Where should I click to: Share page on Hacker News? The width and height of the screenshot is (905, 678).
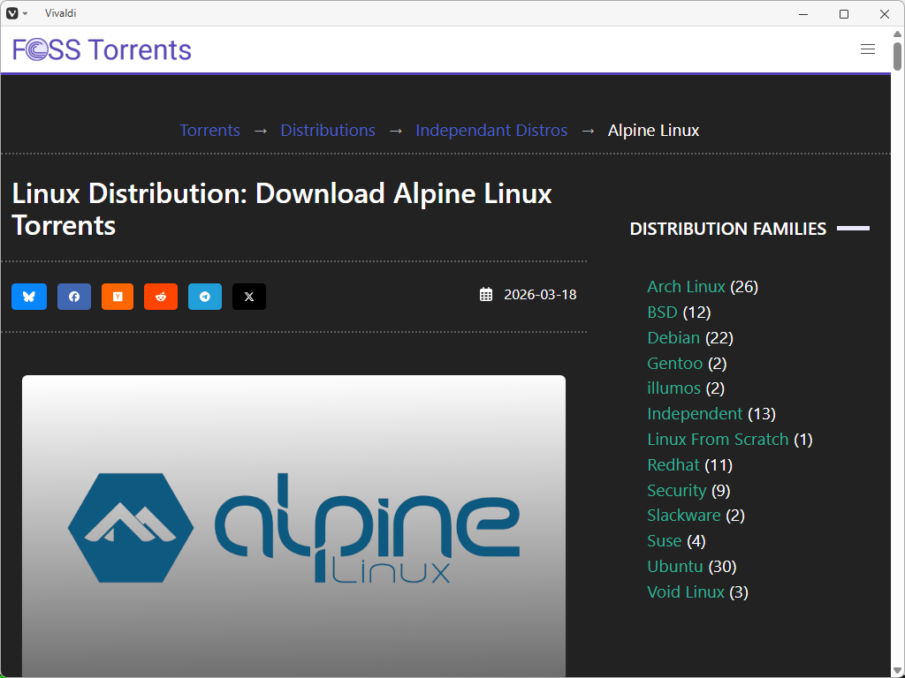pyautogui.click(x=118, y=297)
